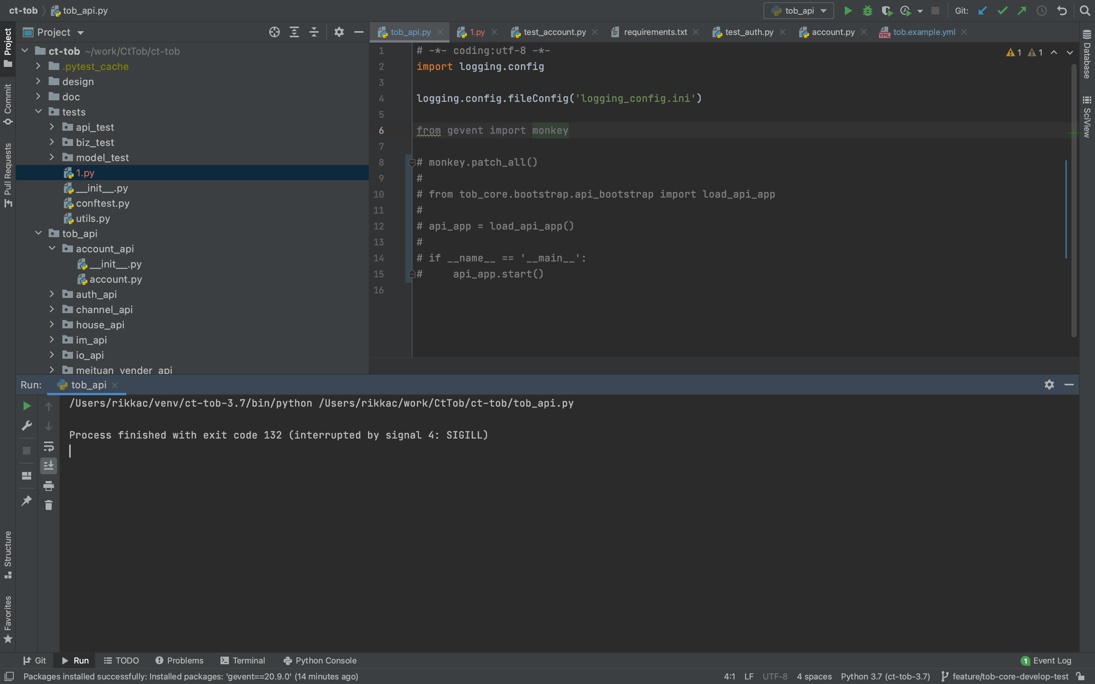
Task: Hide the Project panel with minus icon
Action: coord(359,32)
